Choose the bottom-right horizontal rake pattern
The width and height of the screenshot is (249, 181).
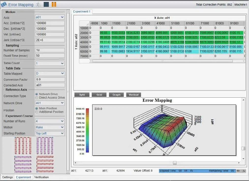pos(45,164)
